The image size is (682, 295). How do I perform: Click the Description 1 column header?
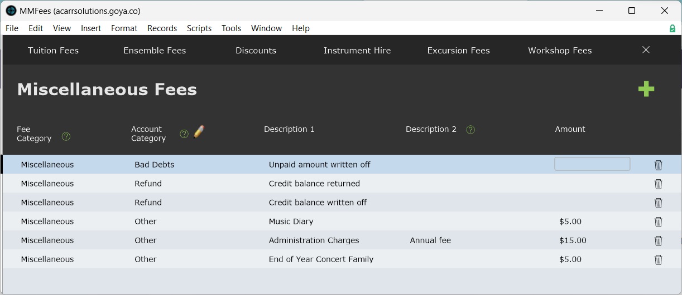point(289,129)
